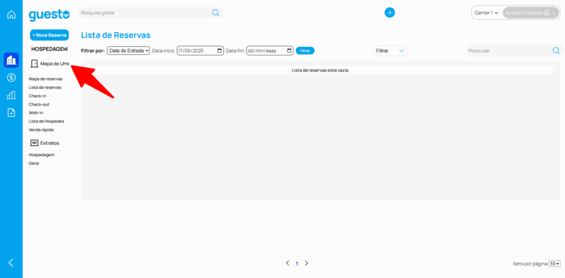
Task: Open the financial dollar-sign module
Action: pyautogui.click(x=11, y=78)
